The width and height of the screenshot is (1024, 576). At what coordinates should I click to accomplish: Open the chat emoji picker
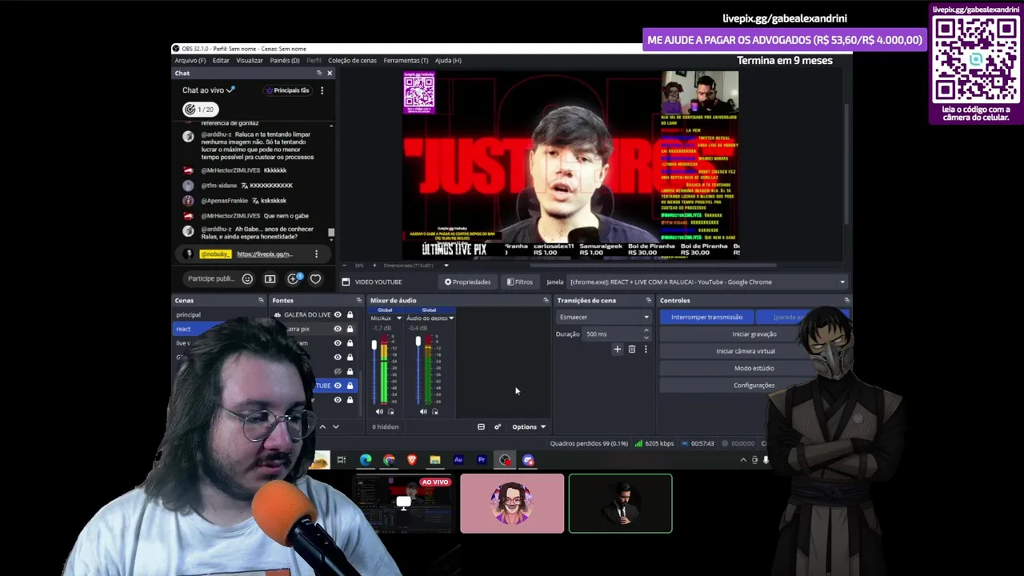(x=247, y=278)
